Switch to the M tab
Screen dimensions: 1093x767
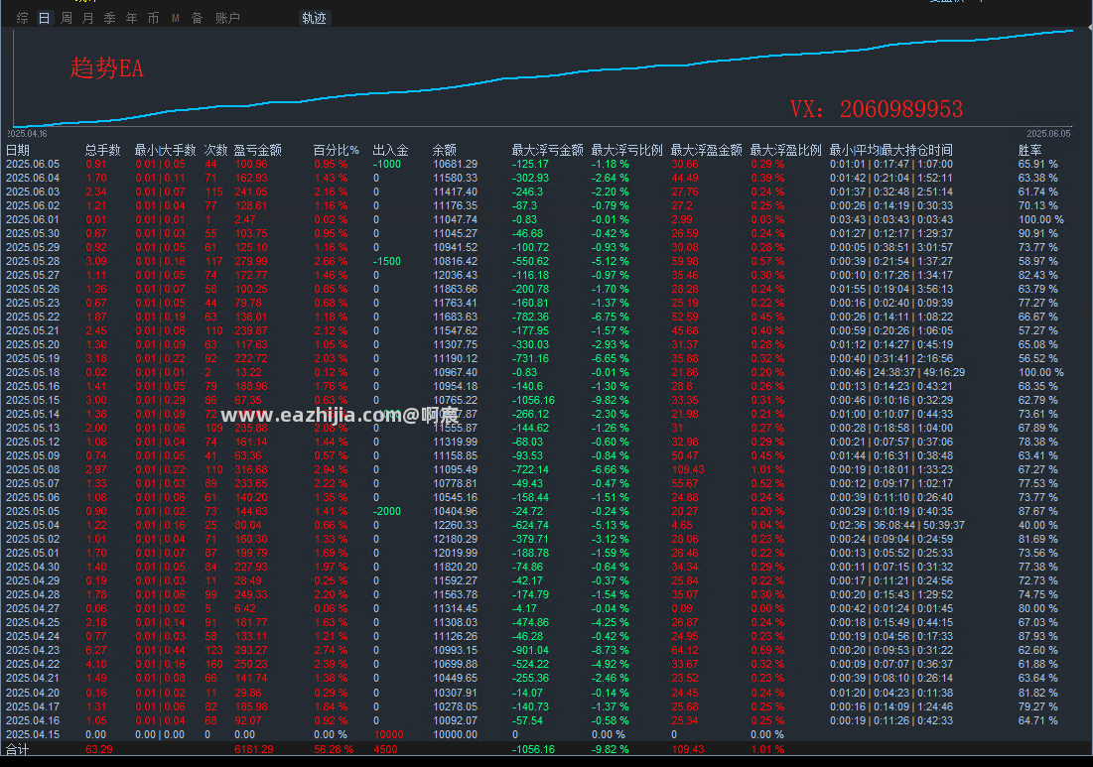176,18
